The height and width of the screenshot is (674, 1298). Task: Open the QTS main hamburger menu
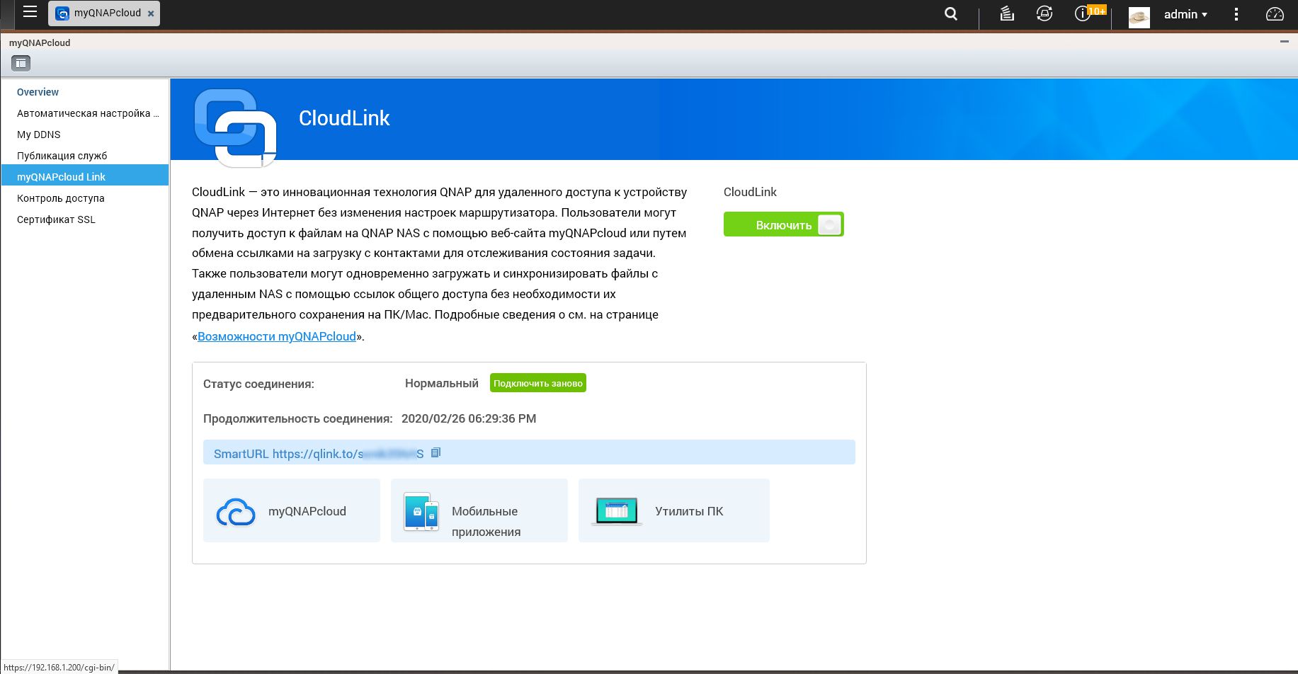tap(30, 12)
